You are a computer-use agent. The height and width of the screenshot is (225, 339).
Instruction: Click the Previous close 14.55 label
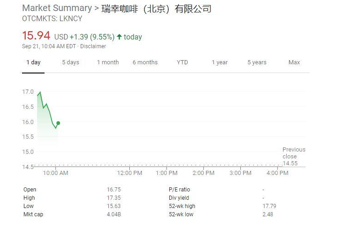294,157
